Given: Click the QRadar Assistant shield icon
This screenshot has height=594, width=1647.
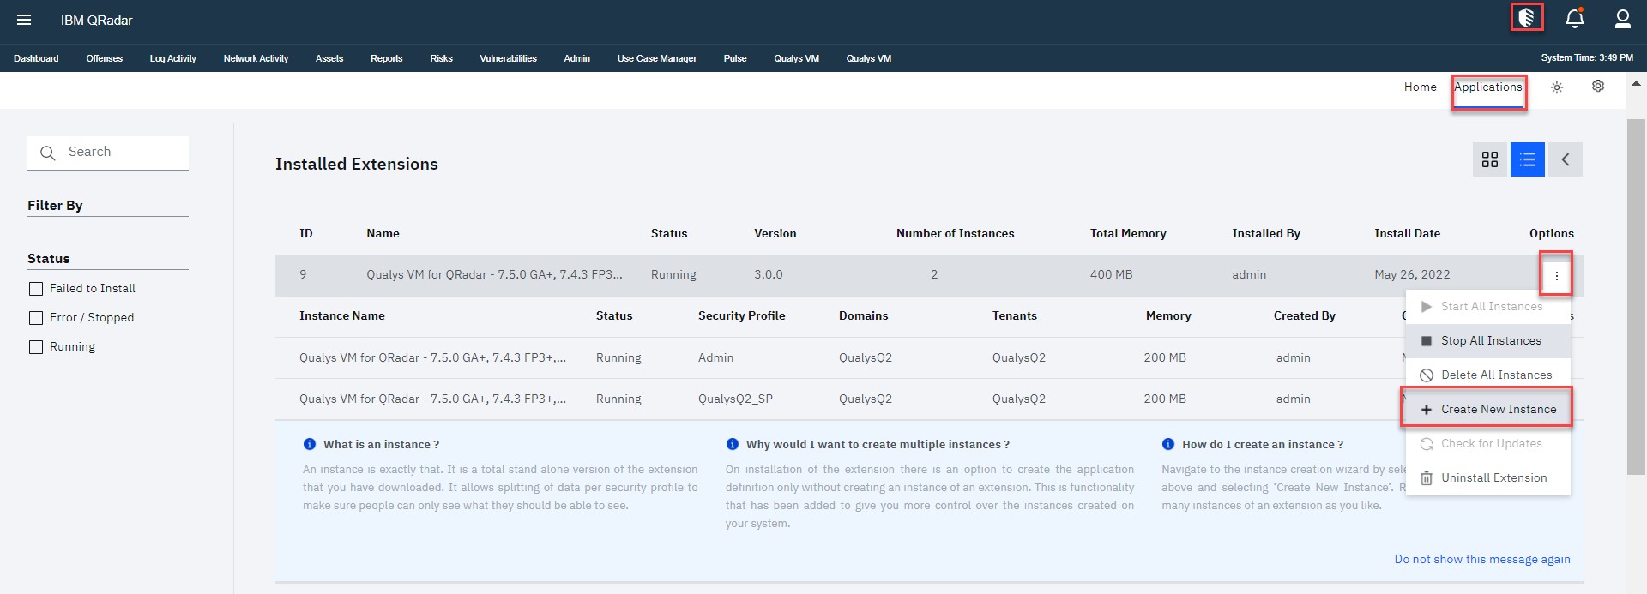Looking at the screenshot, I should coord(1527,18).
